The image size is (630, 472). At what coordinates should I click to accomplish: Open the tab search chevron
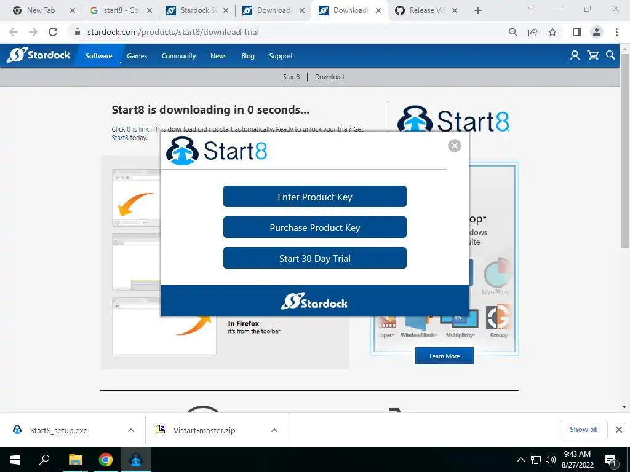point(531,9)
